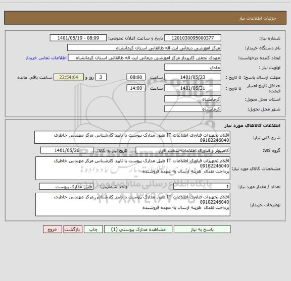Image resolution: width=291 pixels, height=281 pixels.
Task: Click استان محل تحویل field کرمانشاه
Action: (192, 99)
